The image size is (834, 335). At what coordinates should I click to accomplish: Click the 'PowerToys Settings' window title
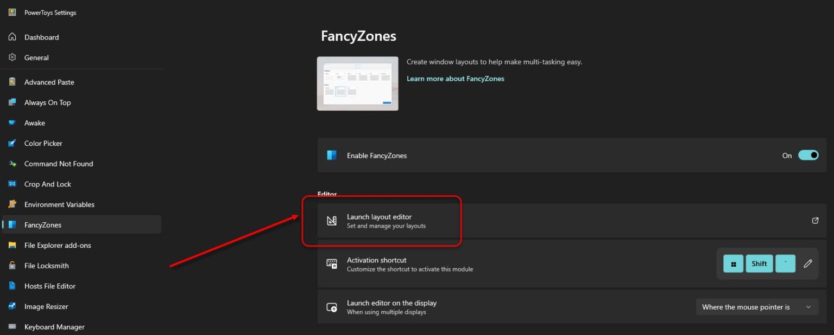tap(50, 12)
